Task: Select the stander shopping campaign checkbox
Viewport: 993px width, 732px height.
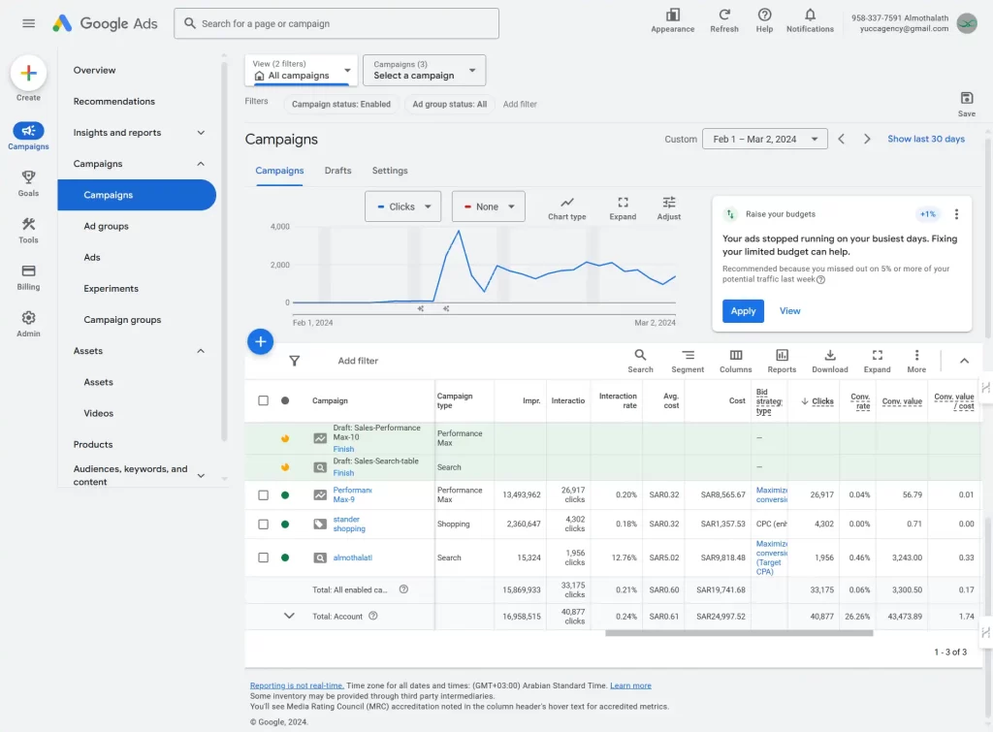Action: tap(263, 524)
